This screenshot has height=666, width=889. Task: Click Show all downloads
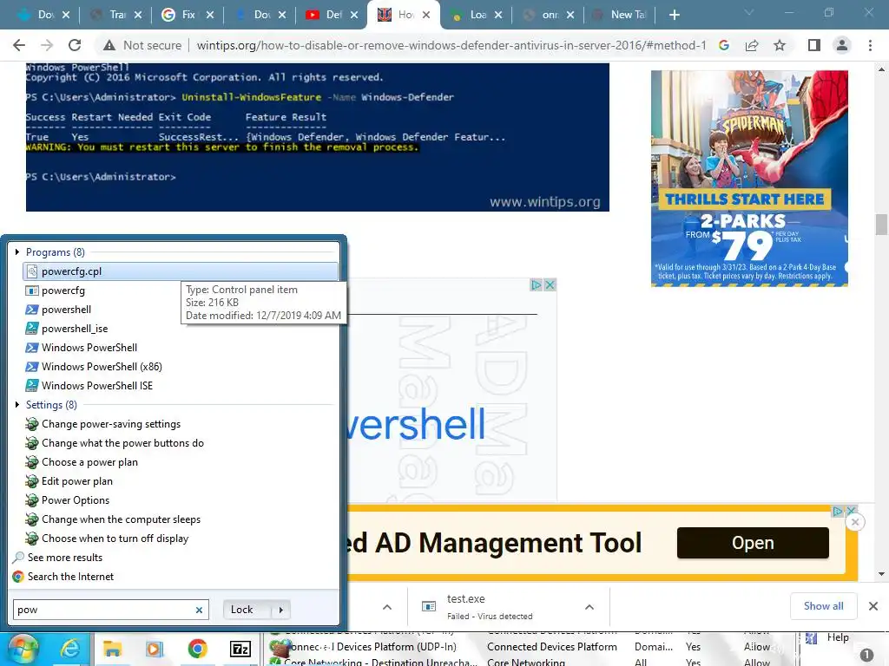(x=823, y=606)
